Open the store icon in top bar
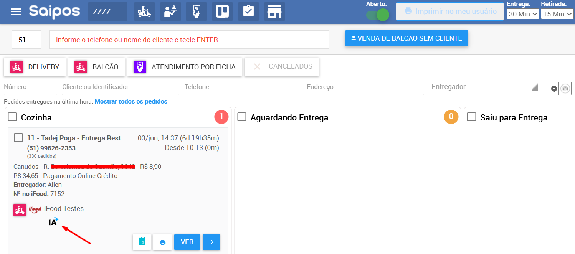 pyautogui.click(x=274, y=12)
